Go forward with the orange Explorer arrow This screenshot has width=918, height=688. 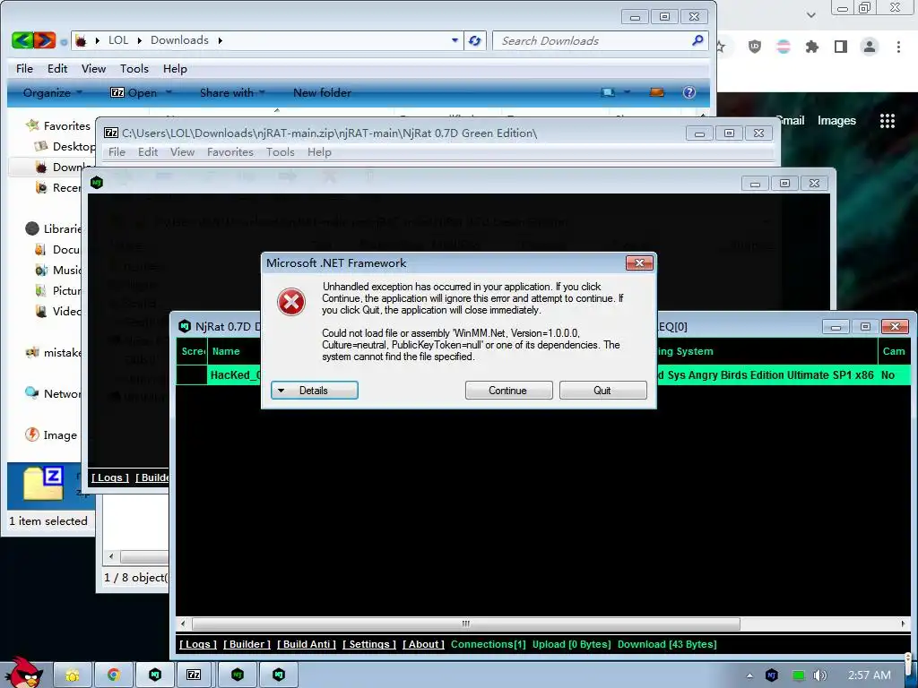(45, 40)
